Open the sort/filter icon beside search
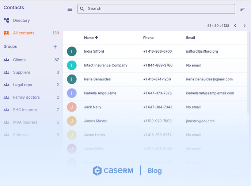Viewport: 251px width, 186px height. point(243,9)
